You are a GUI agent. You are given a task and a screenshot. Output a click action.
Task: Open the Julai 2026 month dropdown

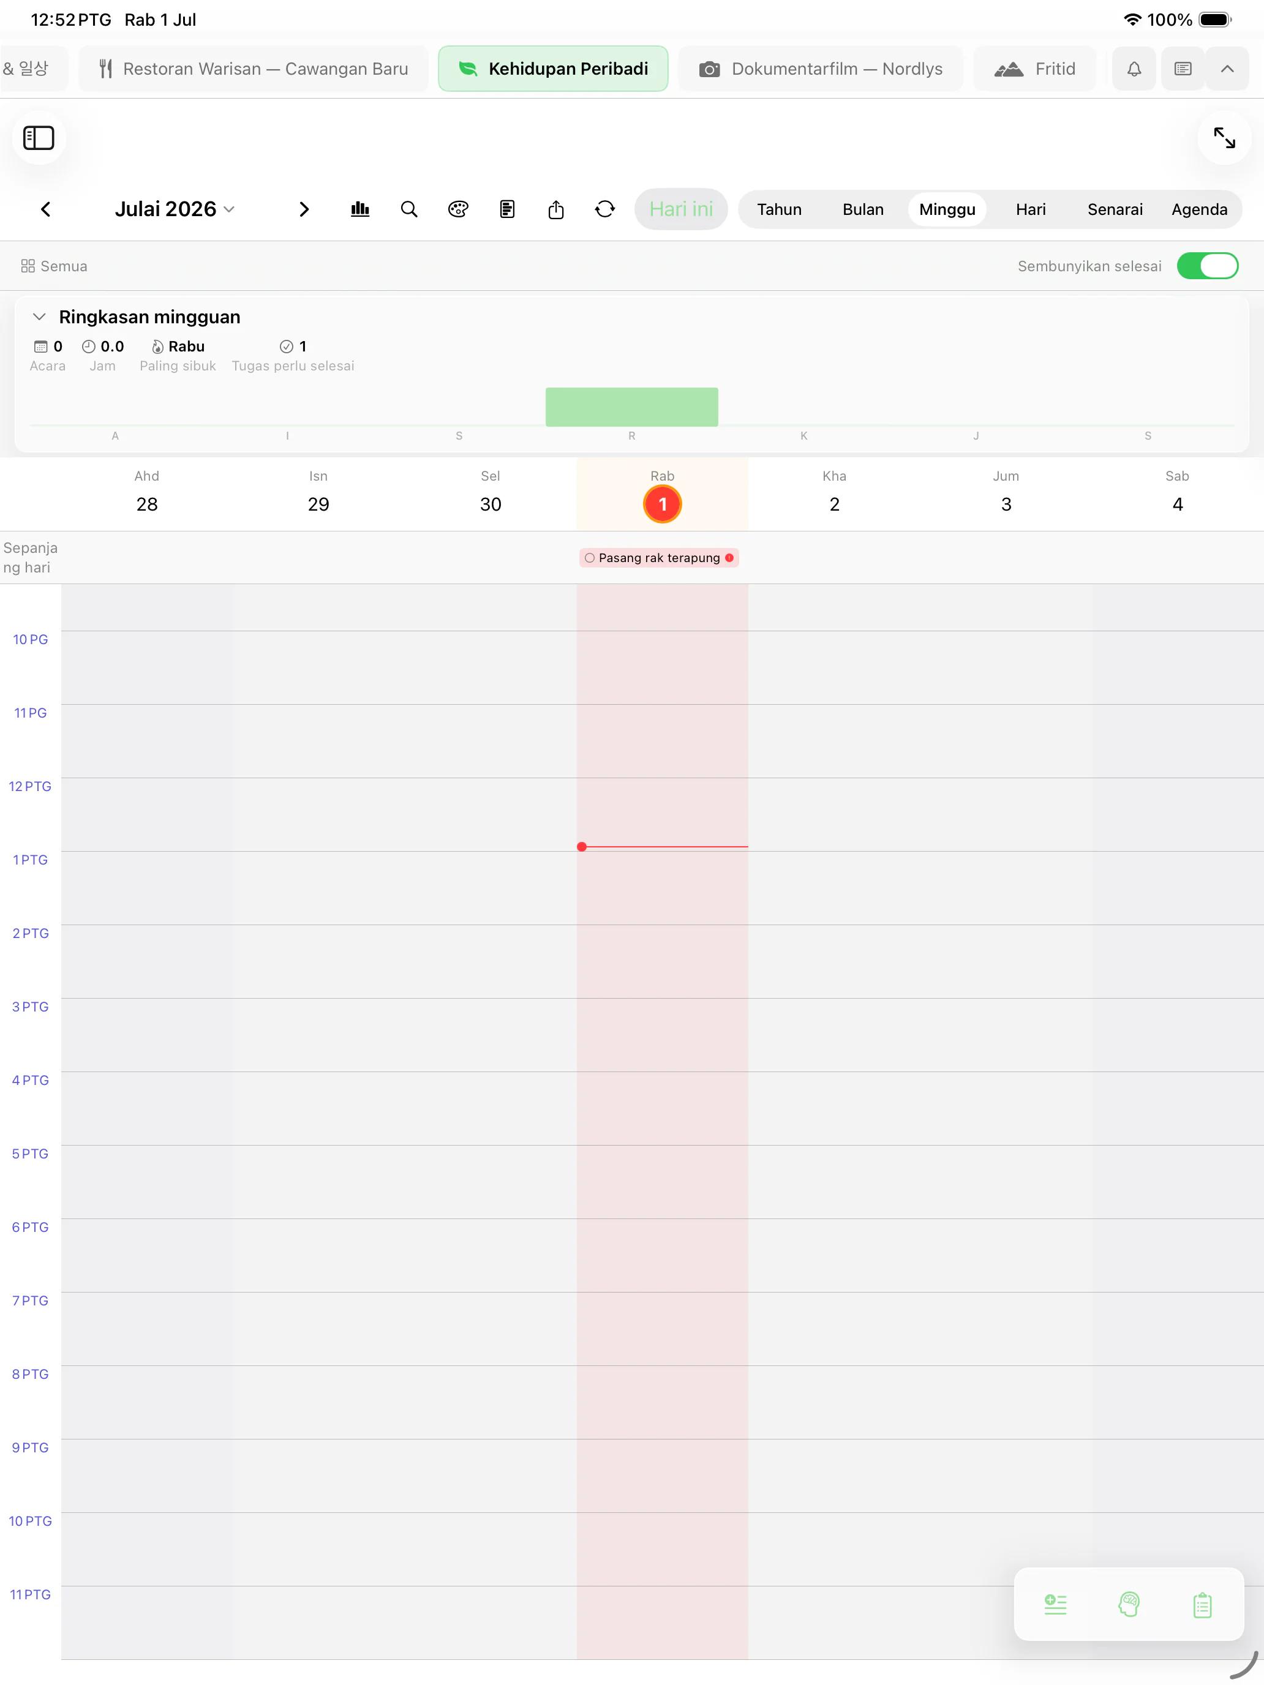tap(175, 209)
